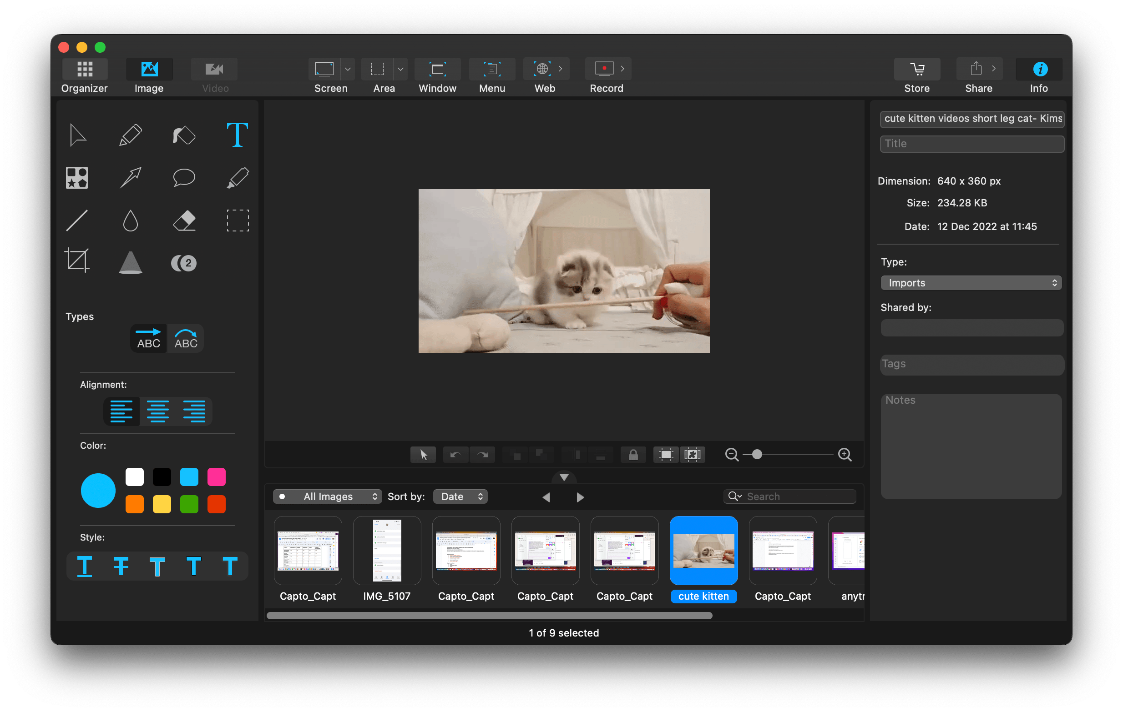Enable left text alignment
Image resolution: width=1123 pixels, height=712 pixels.
[121, 411]
